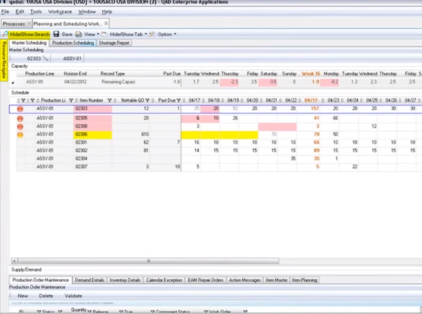Image resolution: width=422 pixels, height=314 pixels.
Task: Click orange warning icon for item 02306
Action: (x=20, y=134)
